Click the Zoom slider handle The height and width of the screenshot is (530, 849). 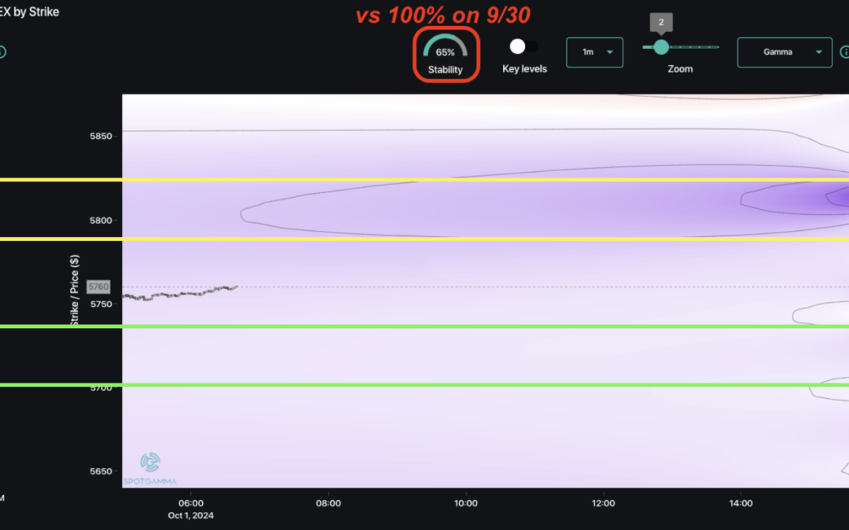coord(661,47)
